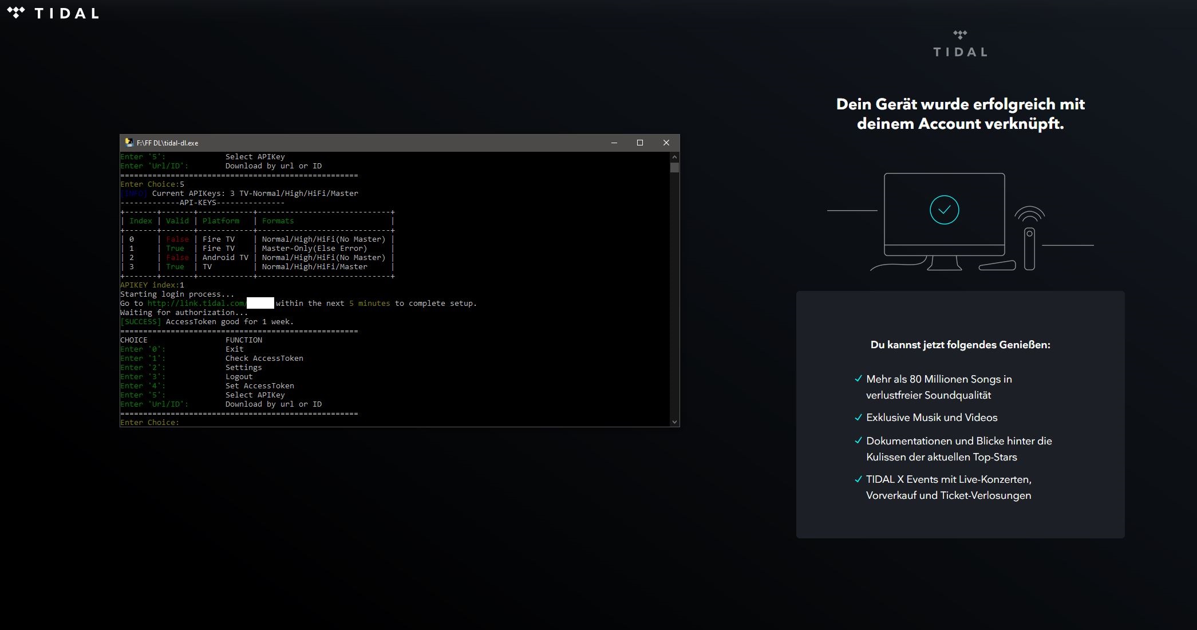Viewport: 1197px width, 630px height.
Task: Click the 'Enter Choice:' prompt line in the console
Action: (x=150, y=422)
